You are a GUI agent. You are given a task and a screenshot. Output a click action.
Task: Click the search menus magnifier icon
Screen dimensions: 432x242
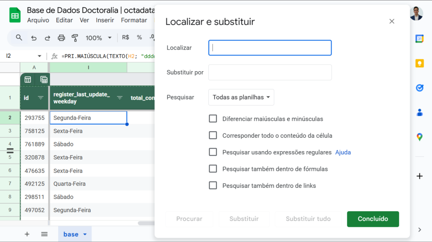tap(19, 38)
